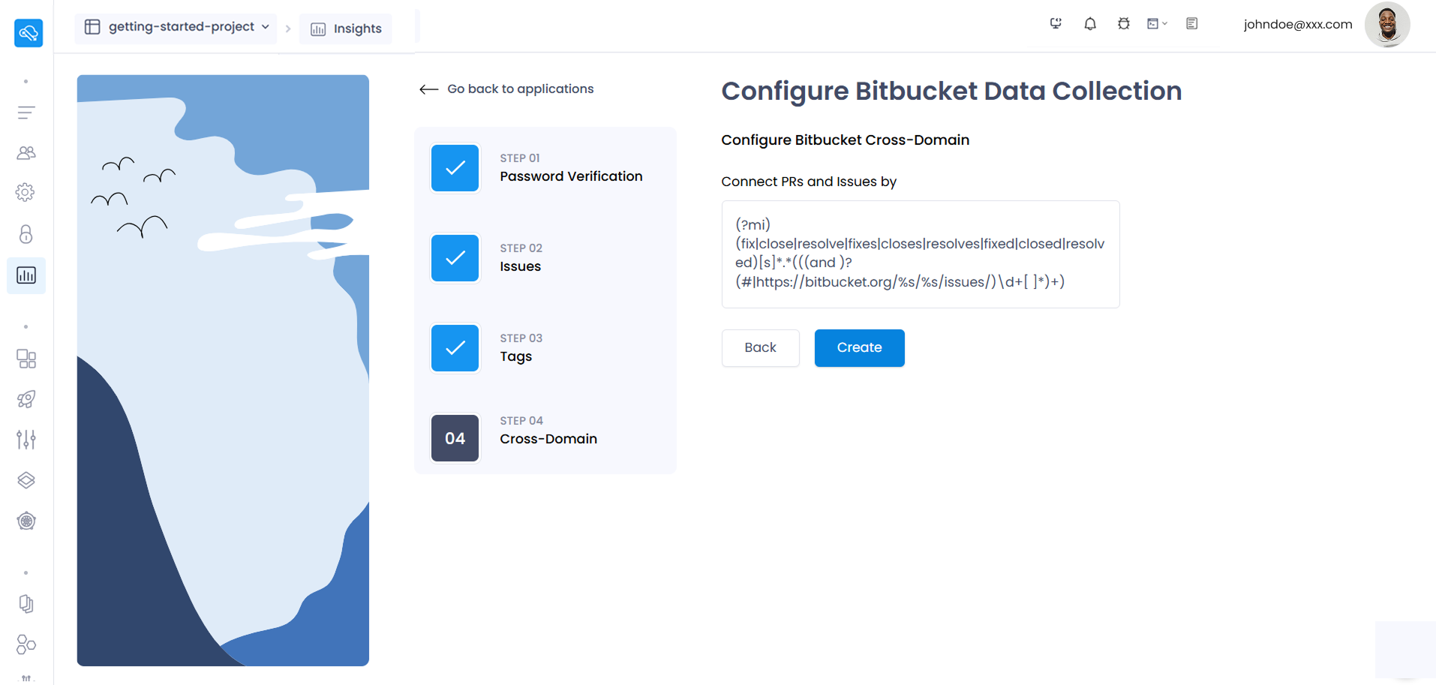Image resolution: width=1436 pixels, height=685 pixels.
Task: Open the settings gear sidebar icon
Action: click(x=26, y=192)
